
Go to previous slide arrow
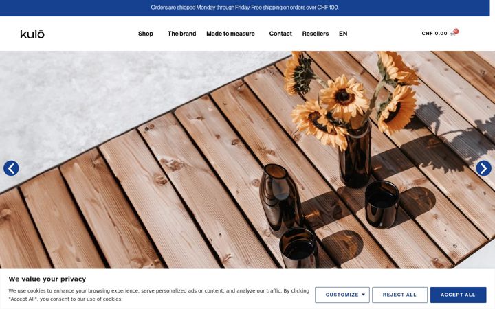tap(11, 168)
